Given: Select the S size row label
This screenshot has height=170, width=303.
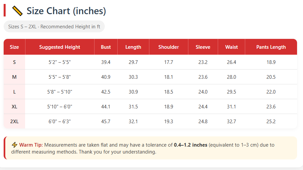Looking at the screenshot, I should pos(14,62).
